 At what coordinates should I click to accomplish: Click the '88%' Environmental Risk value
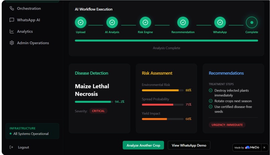(x=188, y=90)
